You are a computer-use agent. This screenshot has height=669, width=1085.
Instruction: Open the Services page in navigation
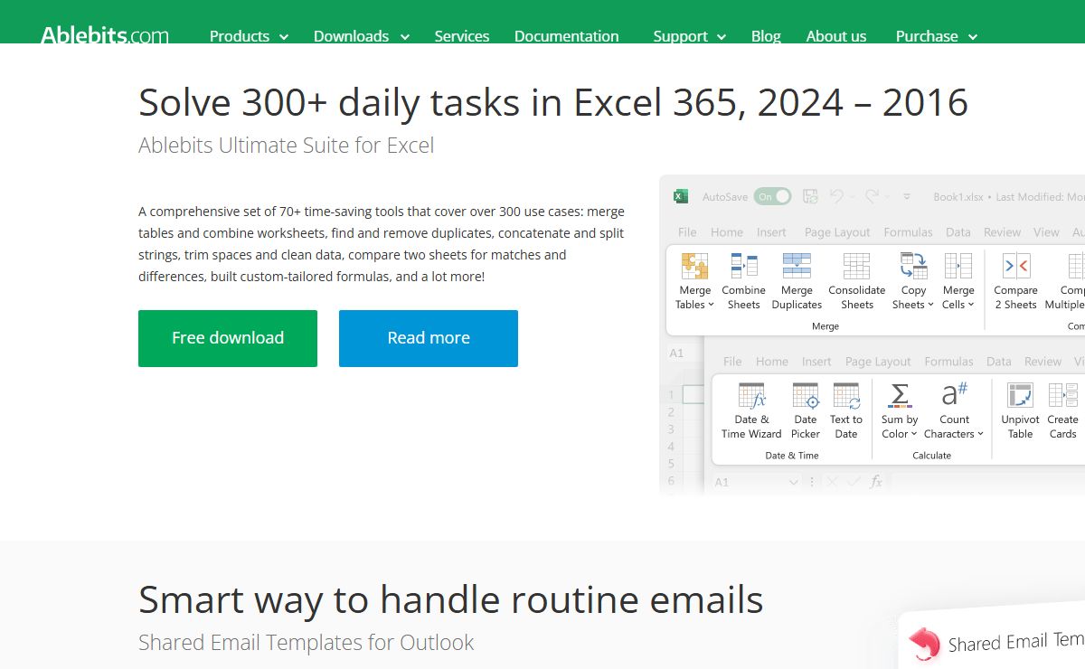click(x=462, y=36)
